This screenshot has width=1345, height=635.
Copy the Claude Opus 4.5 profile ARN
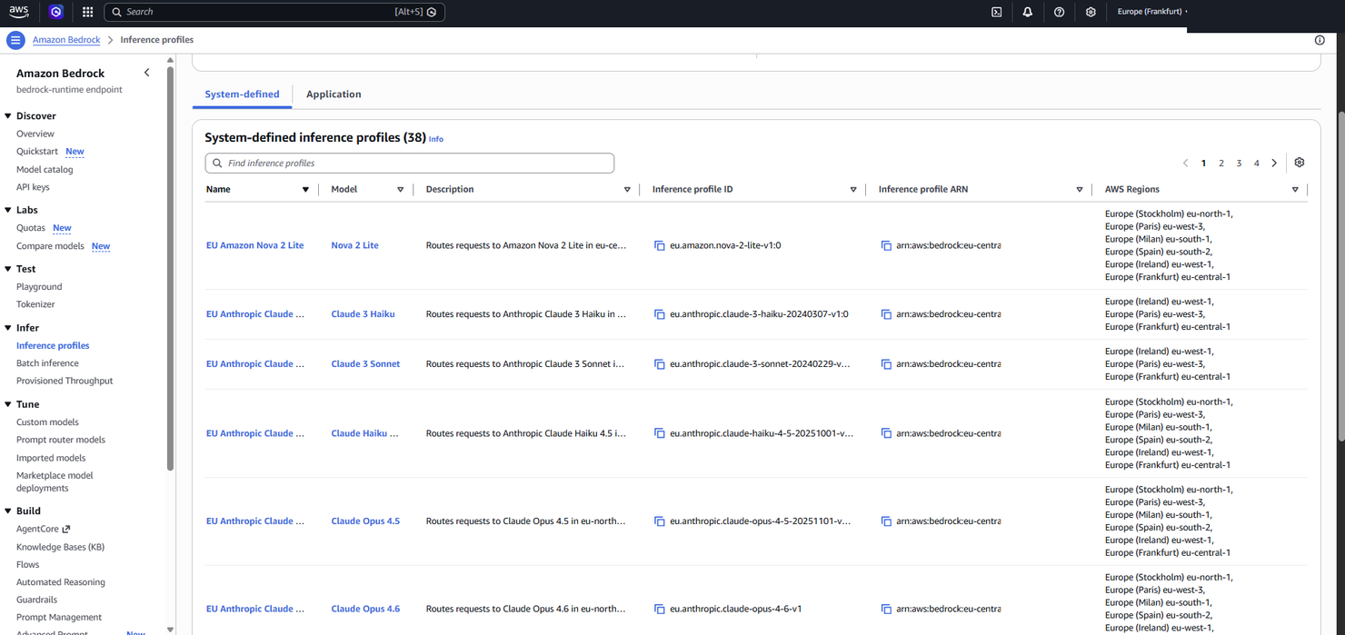886,521
